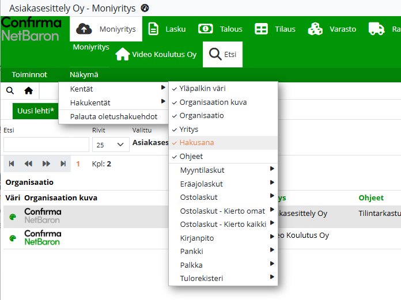Go to the next page arrow
Image resolution: width=401 pixels, height=300 pixels.
click(46, 164)
